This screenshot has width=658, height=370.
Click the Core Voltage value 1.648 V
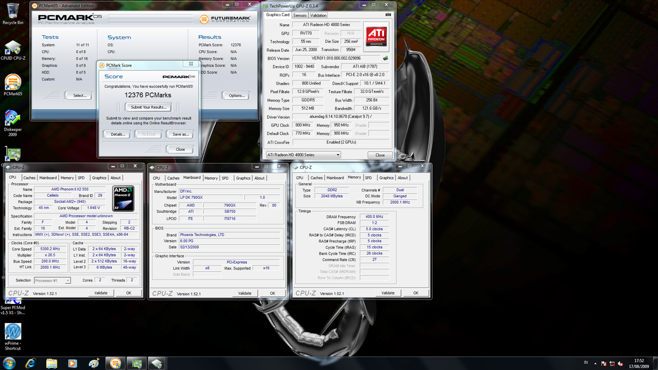[x=93, y=208]
